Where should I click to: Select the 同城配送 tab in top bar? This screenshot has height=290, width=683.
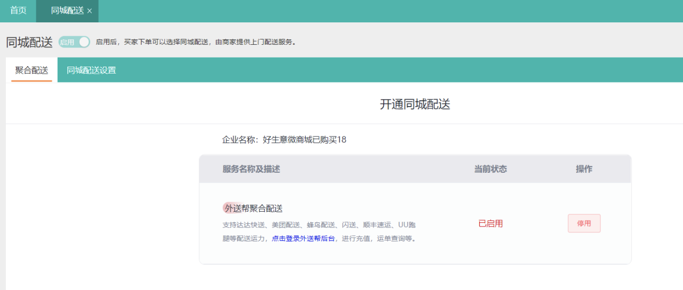pyautogui.click(x=67, y=11)
